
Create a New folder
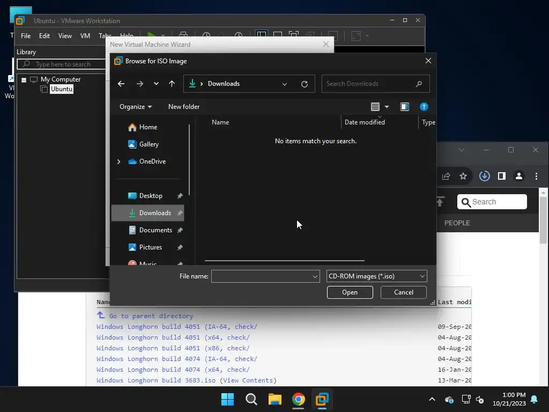click(x=184, y=107)
